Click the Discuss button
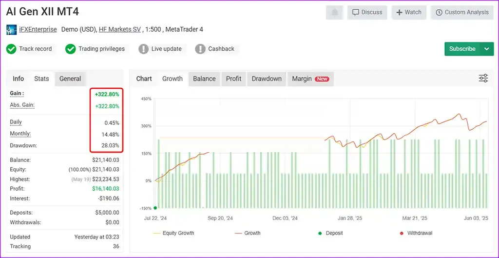This screenshot has height=258, width=499. [x=367, y=12]
